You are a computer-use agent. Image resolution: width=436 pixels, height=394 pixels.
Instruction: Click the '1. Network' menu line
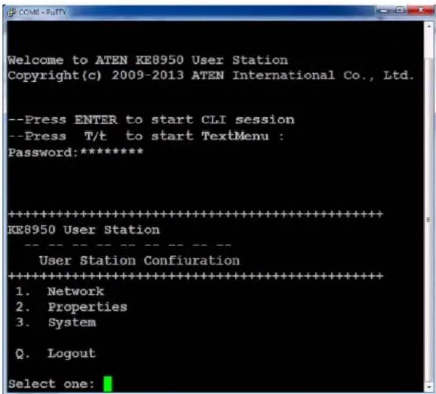click(x=60, y=291)
